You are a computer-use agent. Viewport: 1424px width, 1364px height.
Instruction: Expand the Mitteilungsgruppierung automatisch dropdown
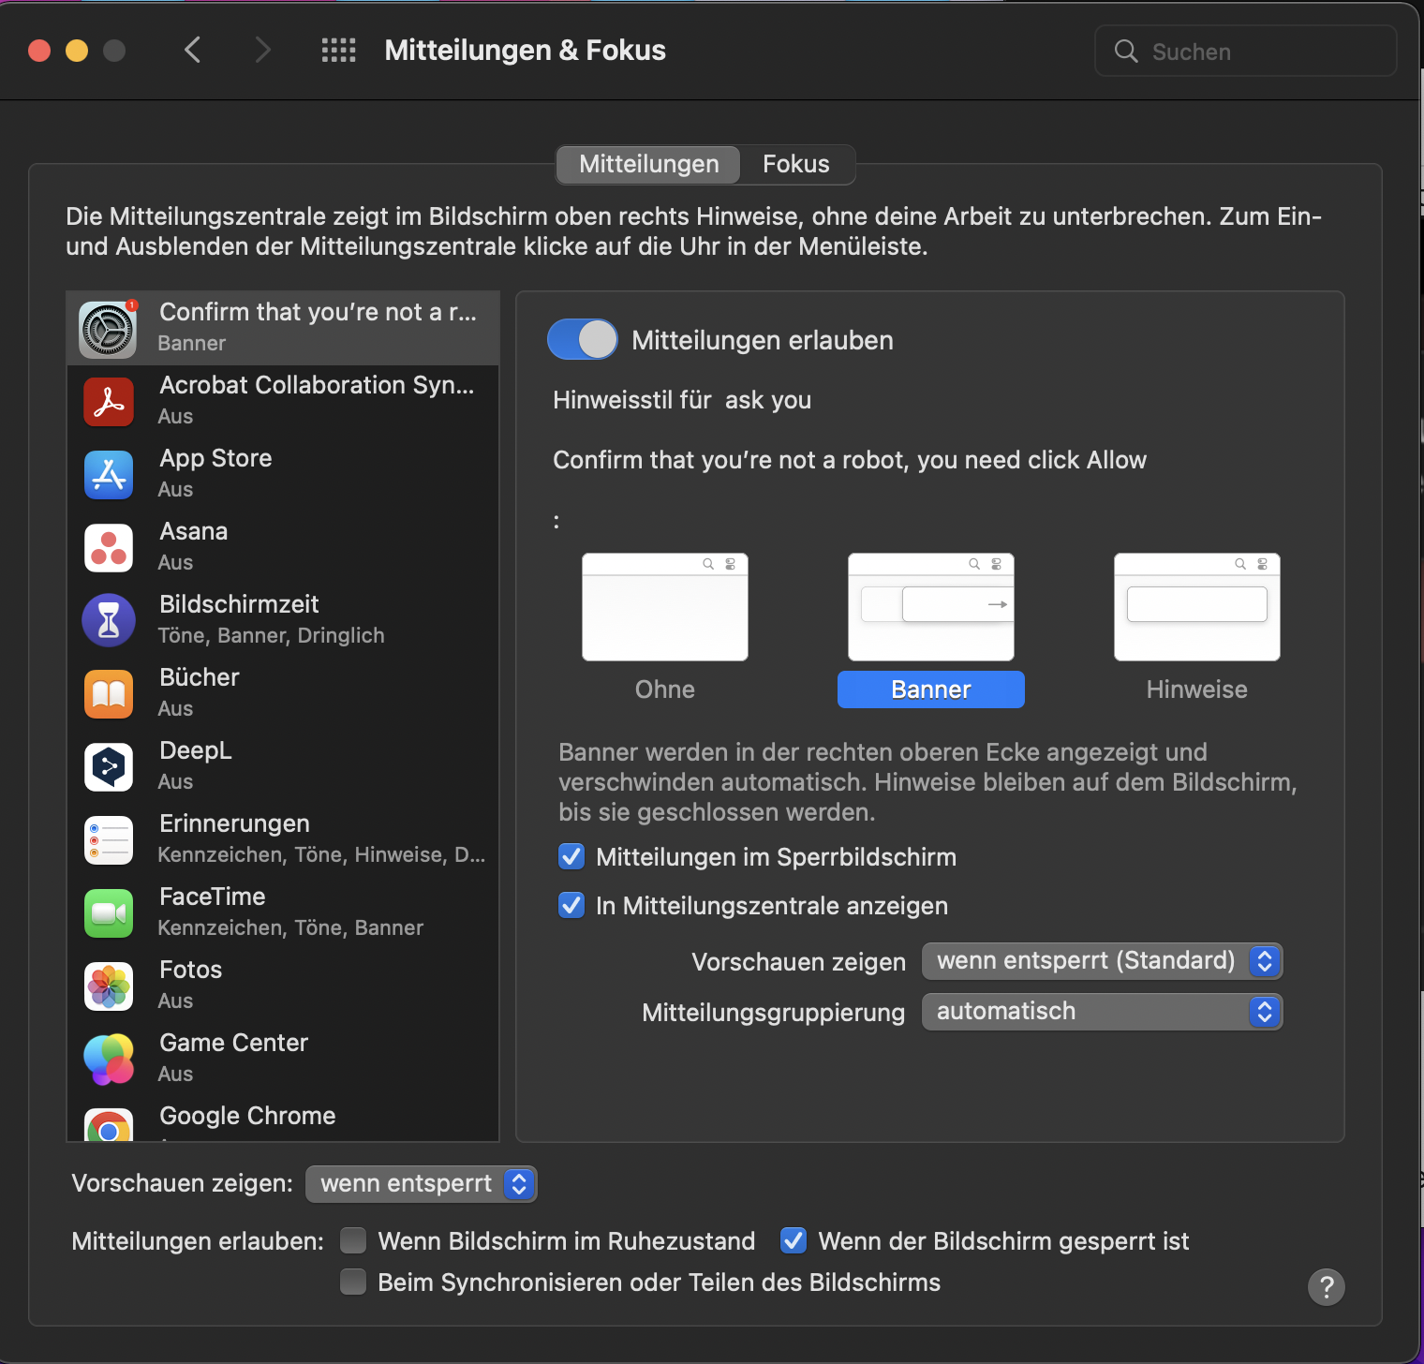click(1102, 1012)
